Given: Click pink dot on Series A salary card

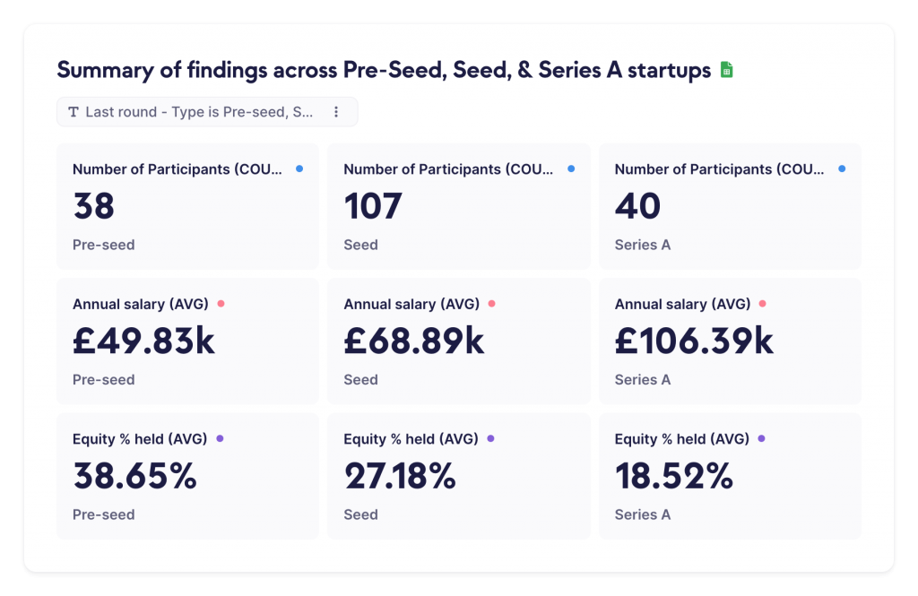Looking at the screenshot, I should coord(763,304).
